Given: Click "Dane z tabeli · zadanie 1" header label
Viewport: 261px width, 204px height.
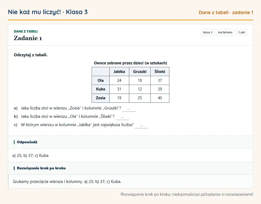Looking at the screenshot, I should coord(226,12).
